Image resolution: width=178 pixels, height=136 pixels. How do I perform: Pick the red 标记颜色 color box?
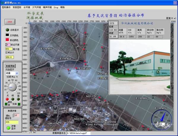tap(7, 40)
